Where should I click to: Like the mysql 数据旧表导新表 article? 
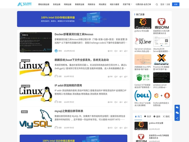point(126,128)
